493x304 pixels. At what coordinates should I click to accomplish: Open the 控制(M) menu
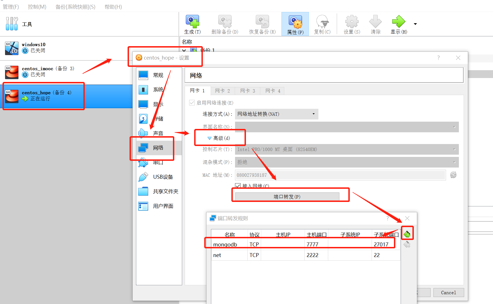pyautogui.click(x=37, y=7)
